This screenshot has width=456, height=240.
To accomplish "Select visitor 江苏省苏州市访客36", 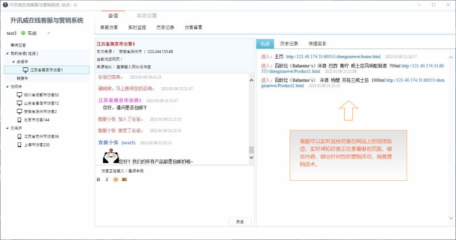I will (x=41, y=136).
